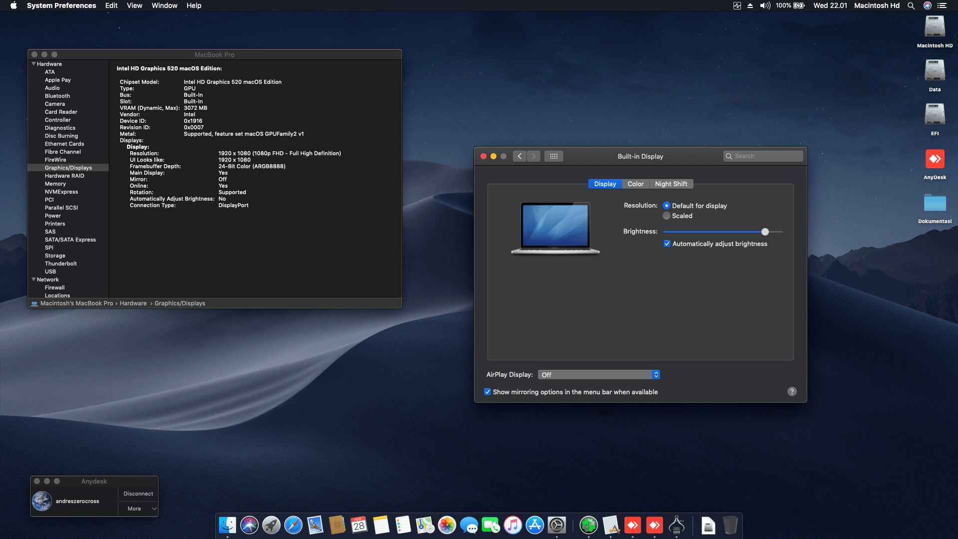Click the System Preferences app menu
Image resolution: width=958 pixels, height=539 pixels.
click(x=61, y=5)
